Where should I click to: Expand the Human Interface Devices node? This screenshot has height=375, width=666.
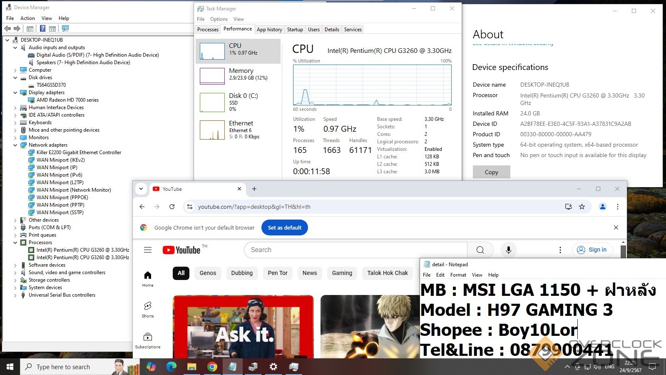(x=15, y=107)
